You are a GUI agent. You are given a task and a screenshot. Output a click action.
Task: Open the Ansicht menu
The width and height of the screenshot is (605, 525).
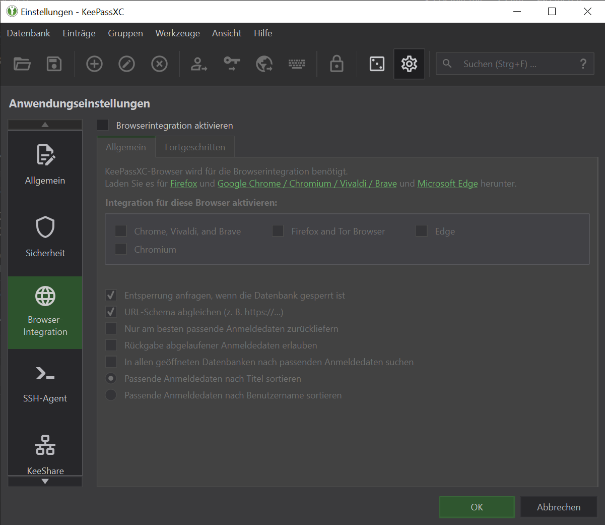coord(227,33)
